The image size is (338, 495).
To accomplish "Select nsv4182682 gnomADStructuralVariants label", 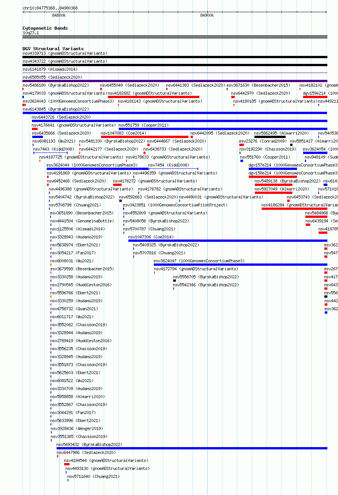I will 150,93.
